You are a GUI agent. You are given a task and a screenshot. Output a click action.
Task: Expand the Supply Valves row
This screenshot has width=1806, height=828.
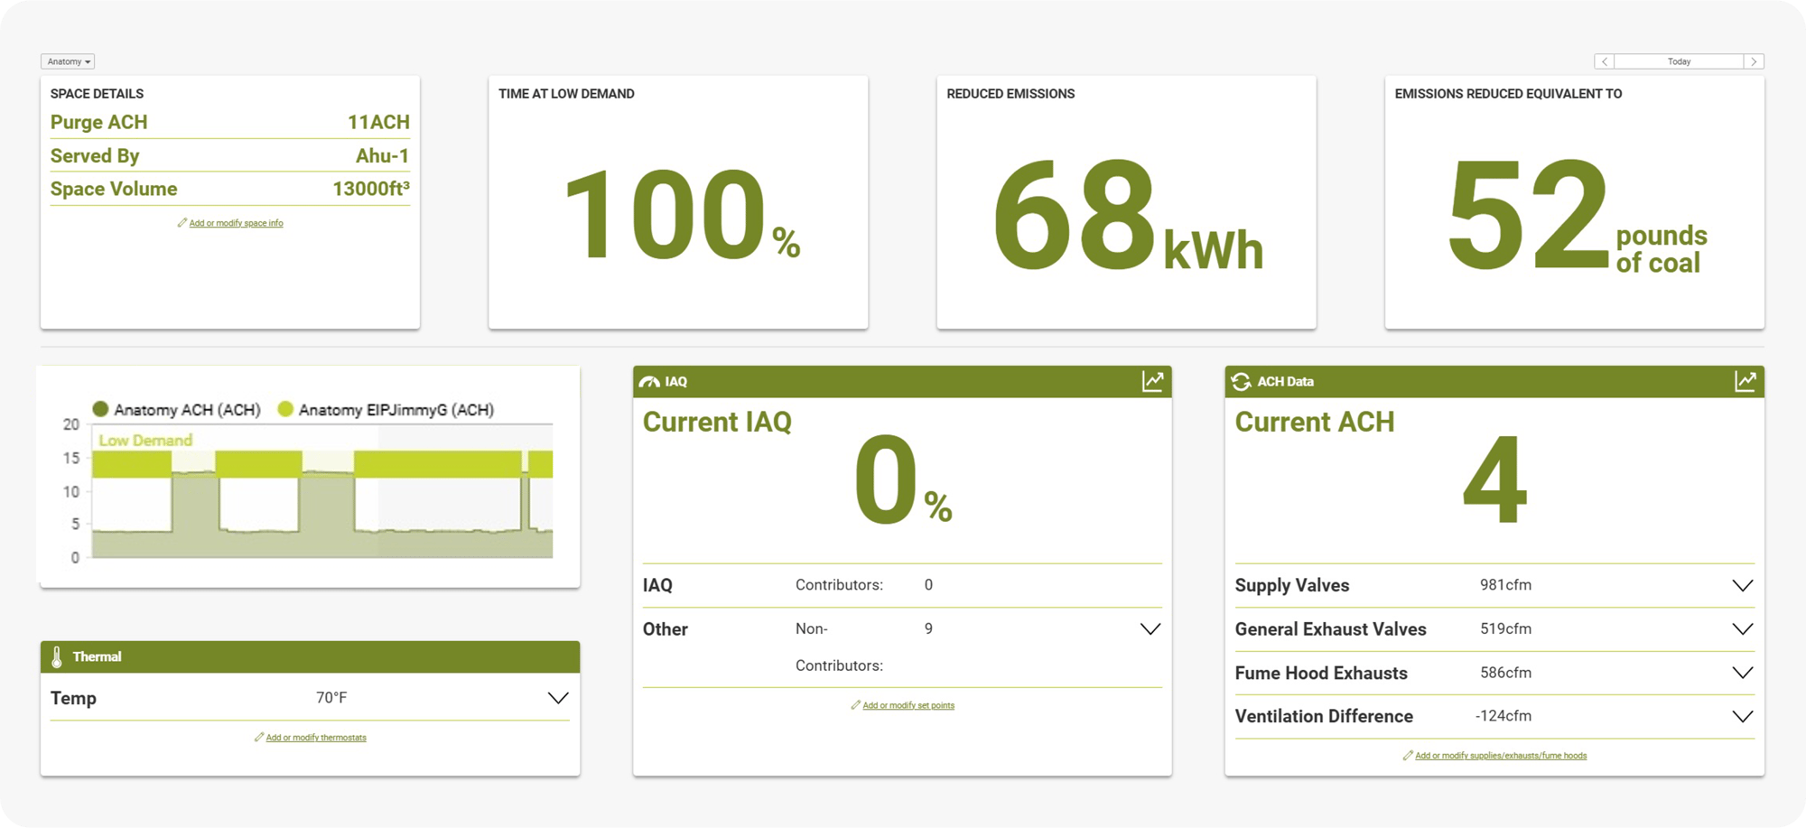pos(1743,585)
